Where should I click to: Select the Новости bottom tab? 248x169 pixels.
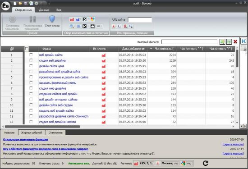click(x=9, y=132)
